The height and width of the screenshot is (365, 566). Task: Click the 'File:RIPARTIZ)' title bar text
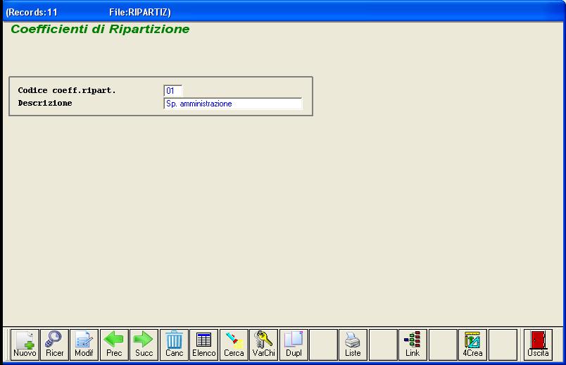coord(140,12)
